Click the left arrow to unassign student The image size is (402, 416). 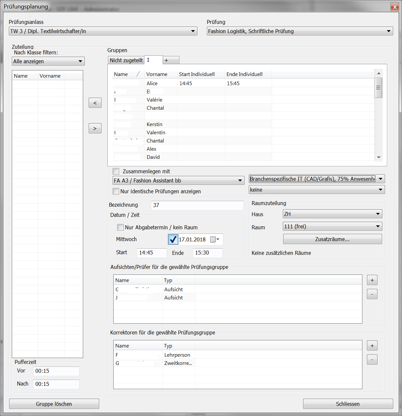[95, 103]
